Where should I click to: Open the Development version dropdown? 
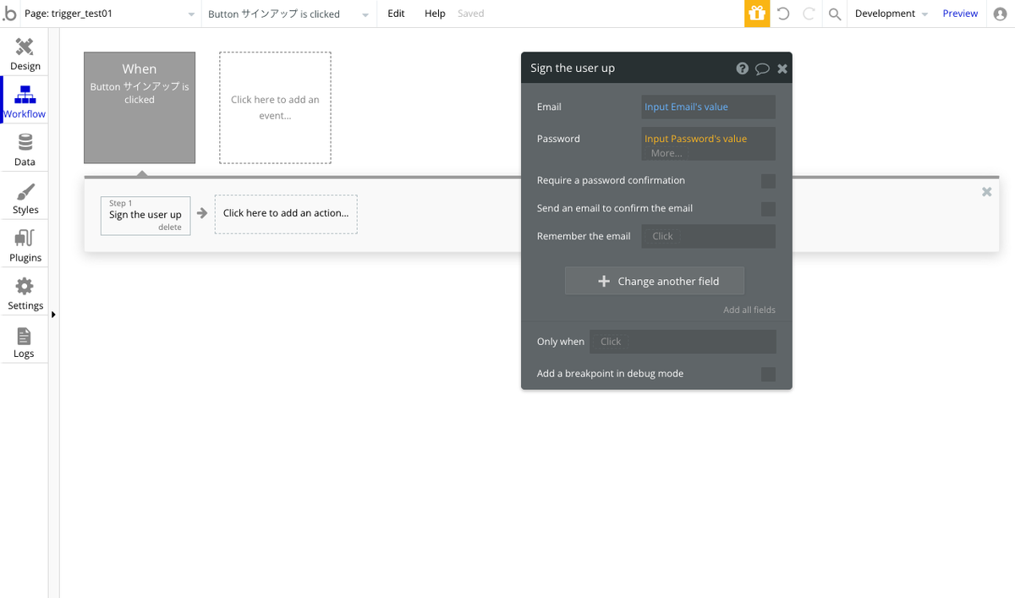pos(892,14)
